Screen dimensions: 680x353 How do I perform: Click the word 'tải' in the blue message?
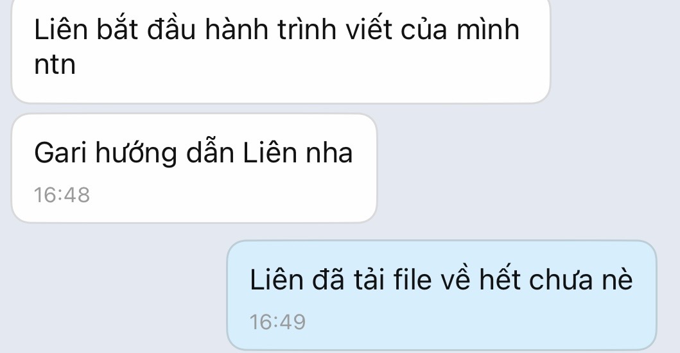[x=370, y=279]
